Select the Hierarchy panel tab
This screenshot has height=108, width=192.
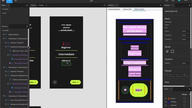[x=4, y=26]
